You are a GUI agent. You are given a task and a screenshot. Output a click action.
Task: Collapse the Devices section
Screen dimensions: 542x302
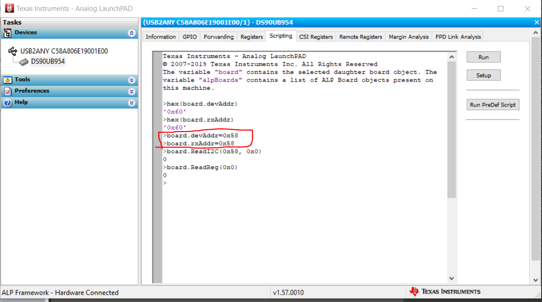(131, 32)
